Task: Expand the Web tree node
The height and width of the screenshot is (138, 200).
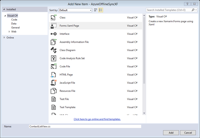Action: pos(9,32)
